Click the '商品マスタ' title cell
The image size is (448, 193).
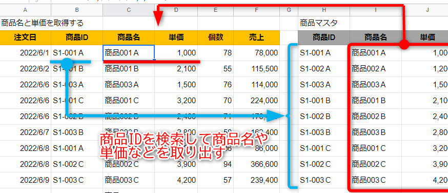(x=324, y=23)
